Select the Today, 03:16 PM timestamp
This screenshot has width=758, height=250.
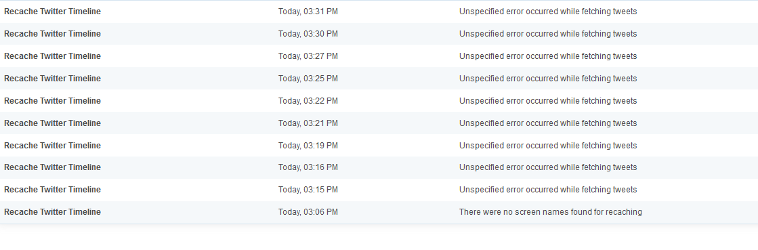308,167
